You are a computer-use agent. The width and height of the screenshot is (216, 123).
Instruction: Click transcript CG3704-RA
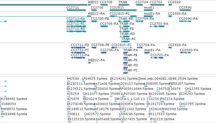pyautogui.click(x=145, y=19)
